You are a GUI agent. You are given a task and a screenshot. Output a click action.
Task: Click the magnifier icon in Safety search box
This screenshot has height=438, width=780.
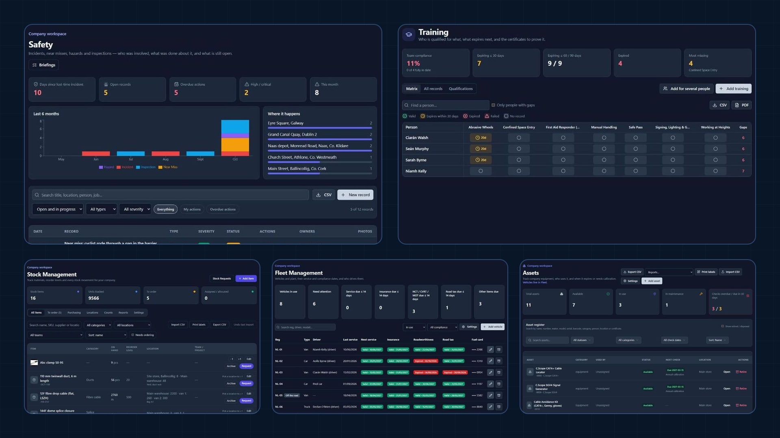(x=37, y=195)
